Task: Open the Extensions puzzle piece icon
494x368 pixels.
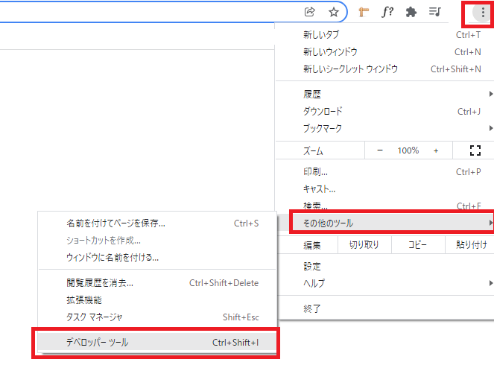Action: (x=411, y=12)
